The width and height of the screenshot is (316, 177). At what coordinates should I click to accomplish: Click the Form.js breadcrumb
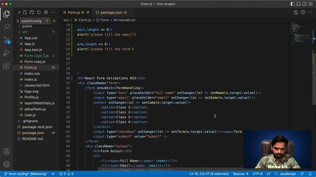pyautogui.click(x=82, y=20)
